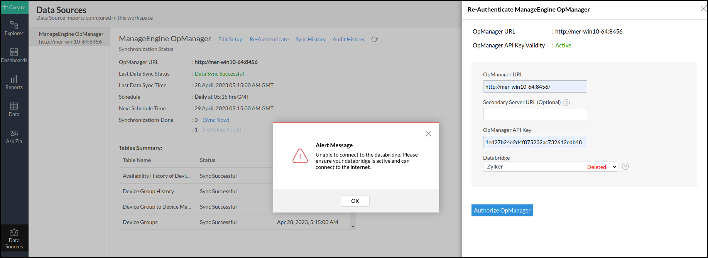Viewport: 708px width, 258px height.
Task: Click the Create button
Action: pyautogui.click(x=14, y=7)
